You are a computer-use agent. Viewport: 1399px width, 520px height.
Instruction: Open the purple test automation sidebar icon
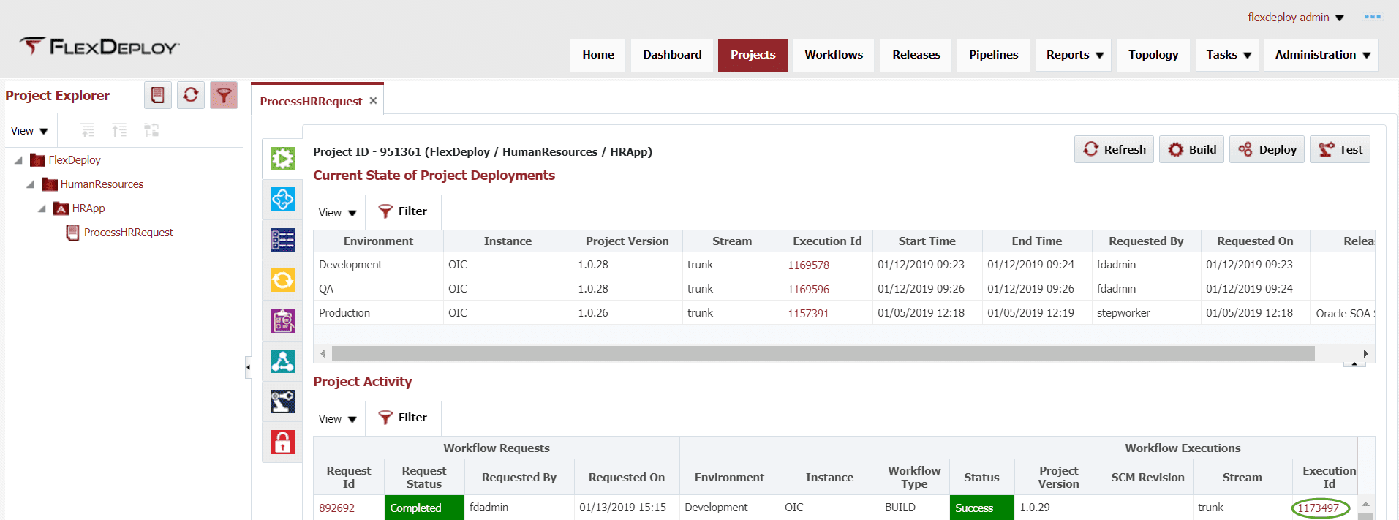tap(283, 320)
